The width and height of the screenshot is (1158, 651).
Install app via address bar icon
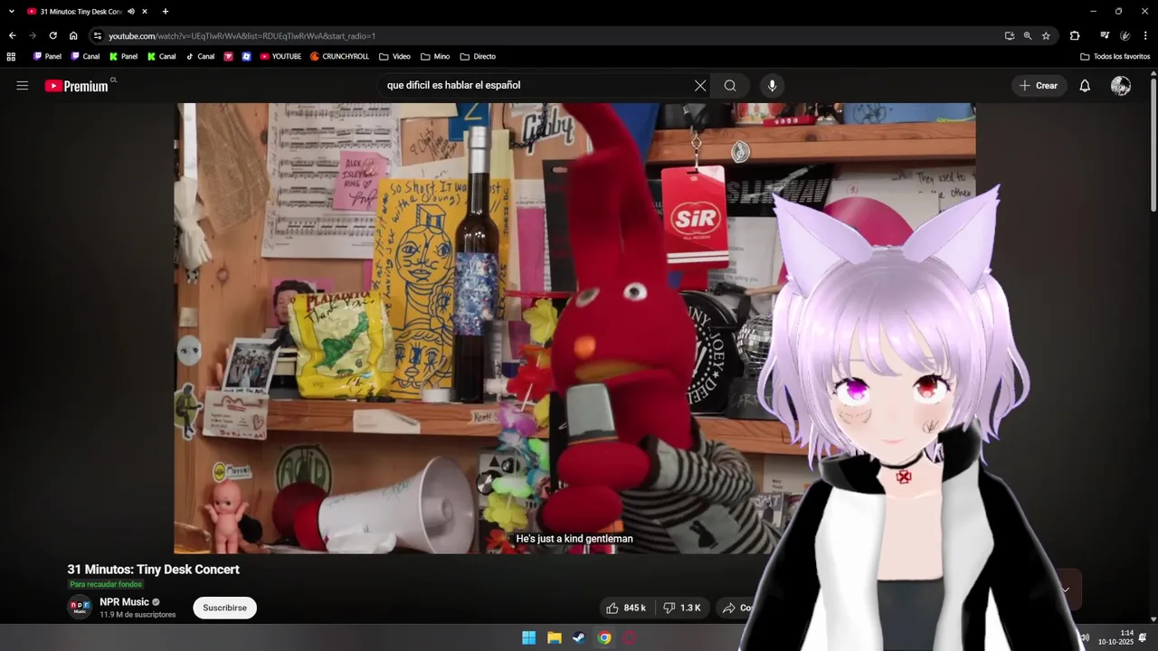click(1009, 36)
